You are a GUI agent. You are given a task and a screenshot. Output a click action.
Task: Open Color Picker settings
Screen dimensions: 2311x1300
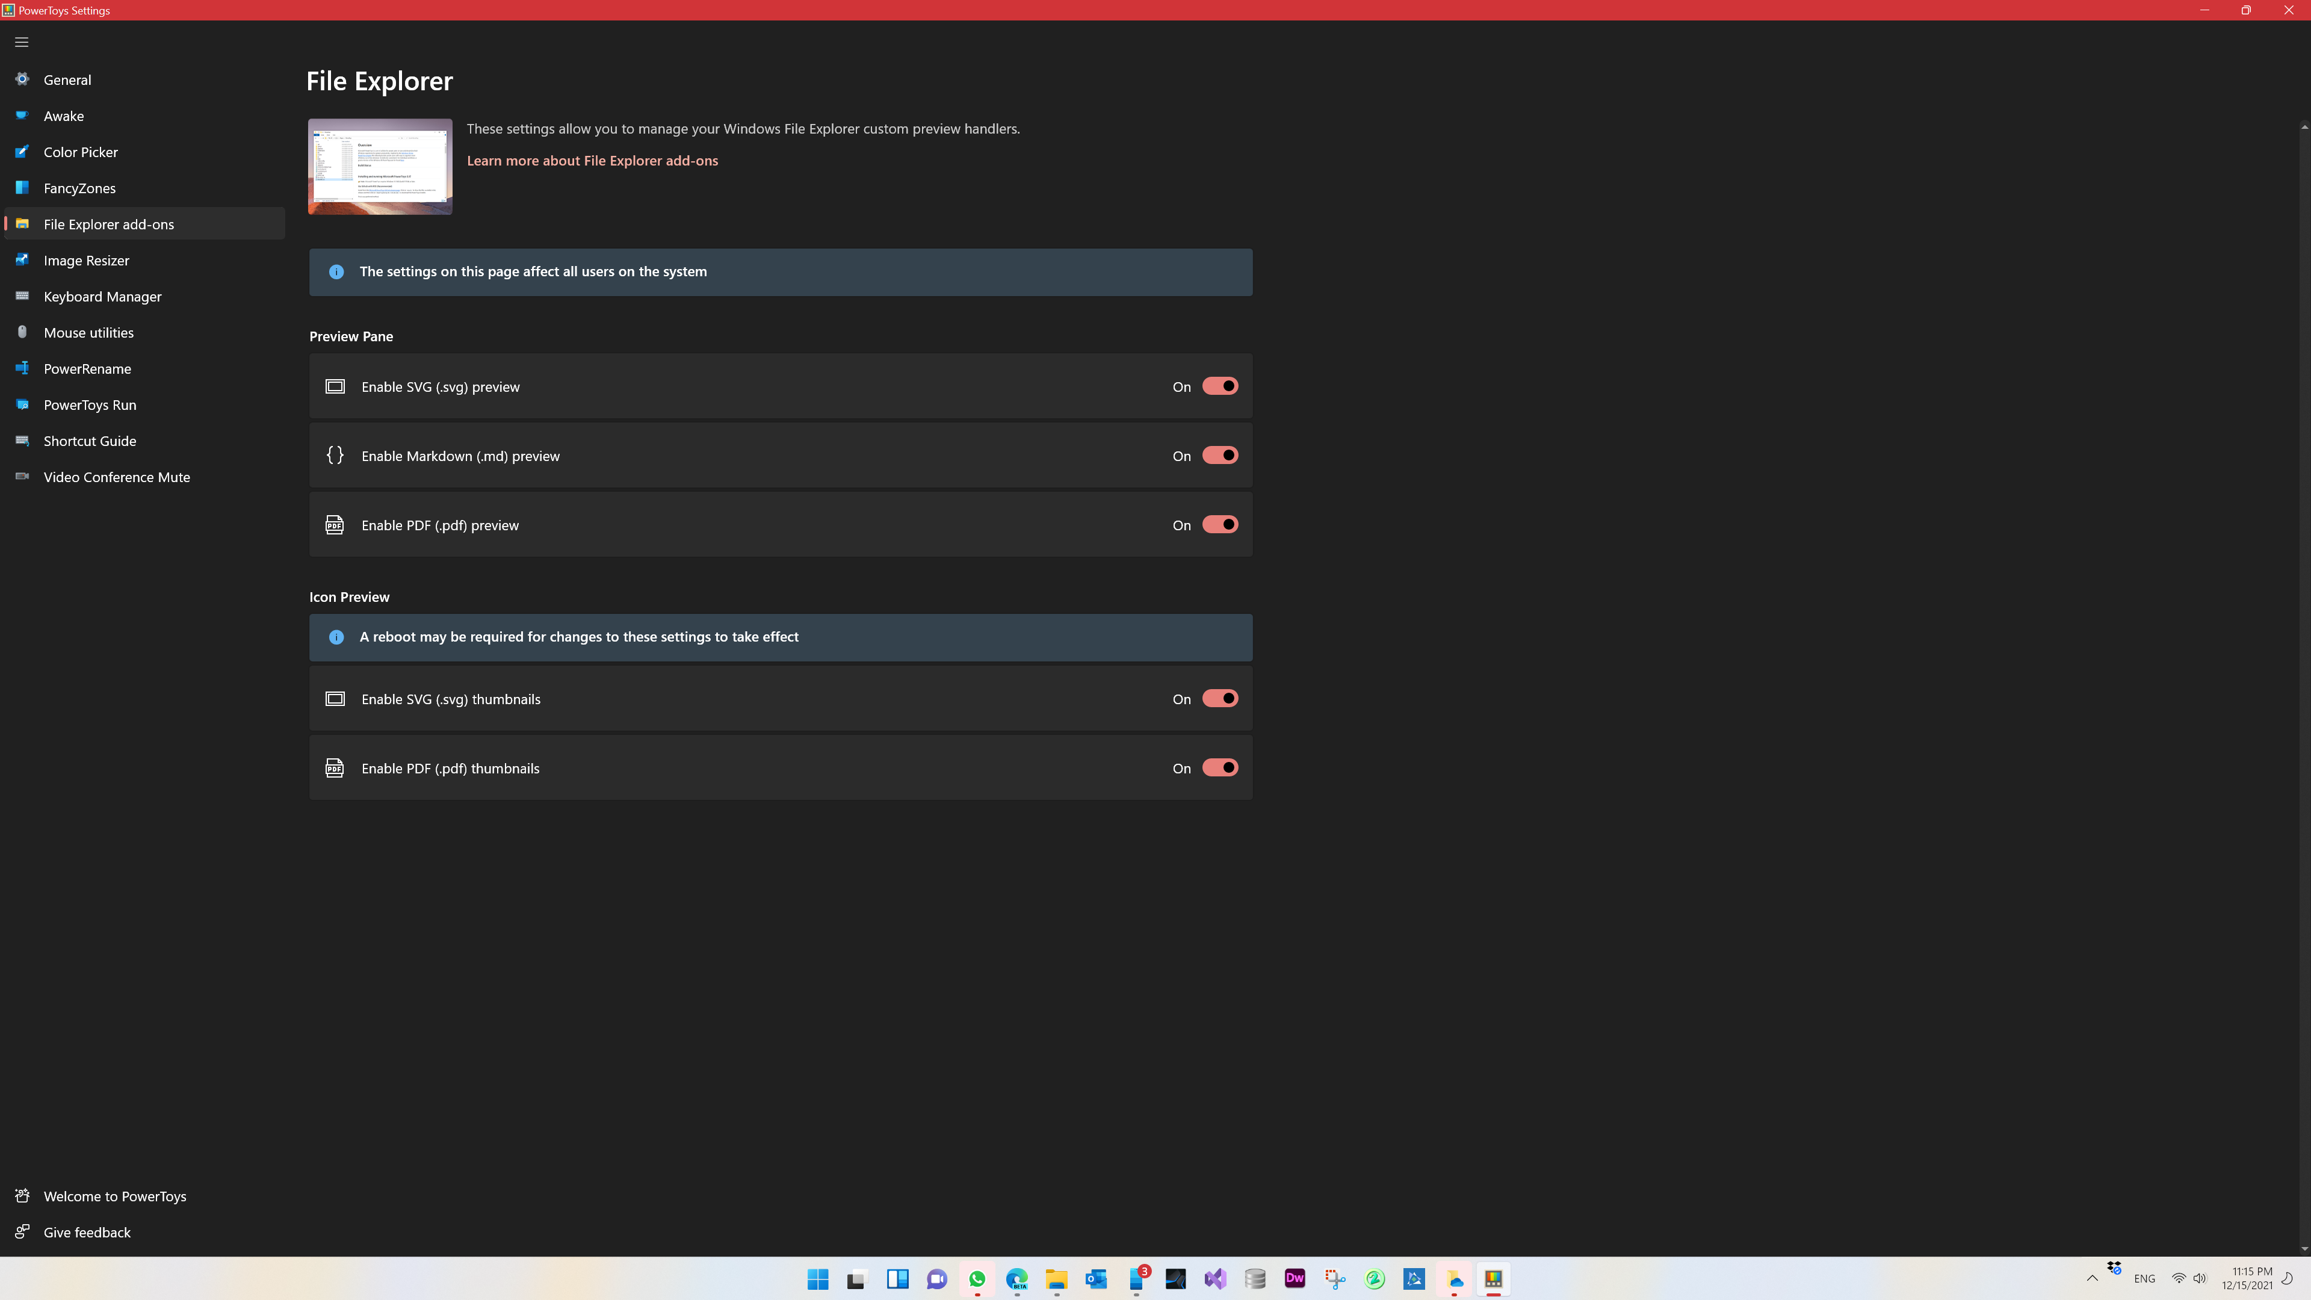click(144, 152)
